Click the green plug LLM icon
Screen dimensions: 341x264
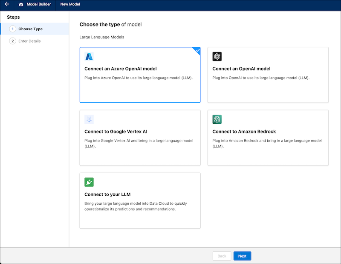point(89,182)
